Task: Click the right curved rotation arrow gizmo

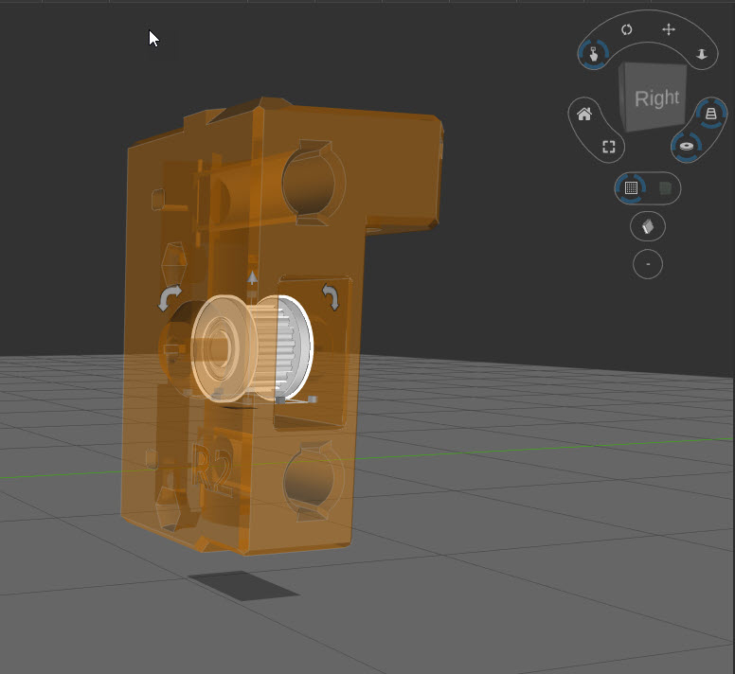Action: click(331, 297)
